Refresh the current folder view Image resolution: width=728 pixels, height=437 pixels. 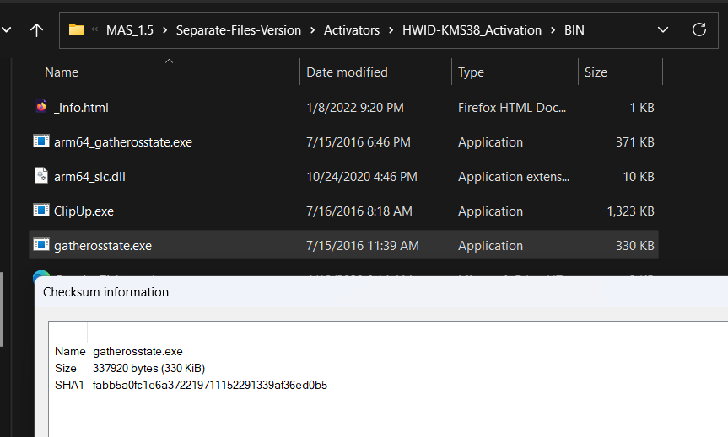click(698, 29)
